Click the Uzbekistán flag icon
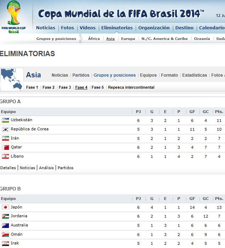Screen dimensions: 225x248 (5, 120)
